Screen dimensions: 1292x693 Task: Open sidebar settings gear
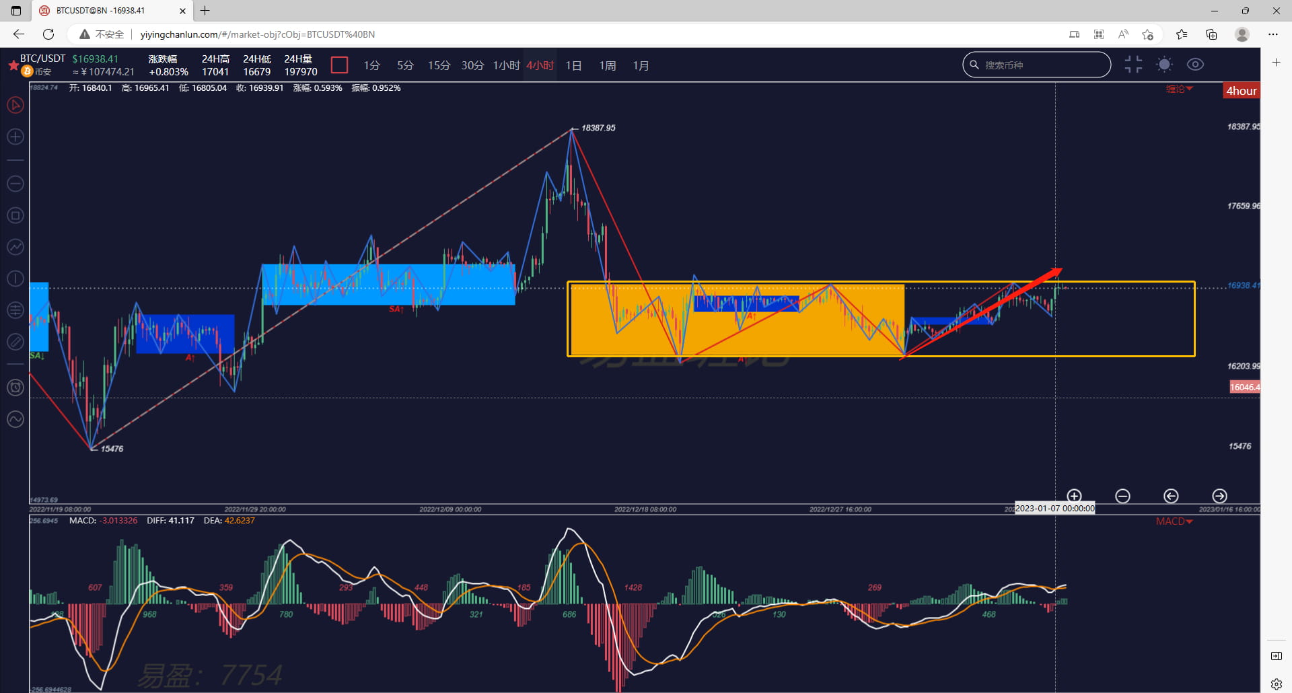(1277, 684)
